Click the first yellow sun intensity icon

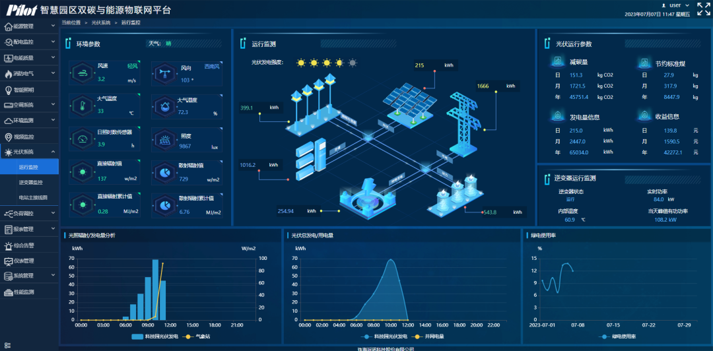pyautogui.click(x=300, y=63)
